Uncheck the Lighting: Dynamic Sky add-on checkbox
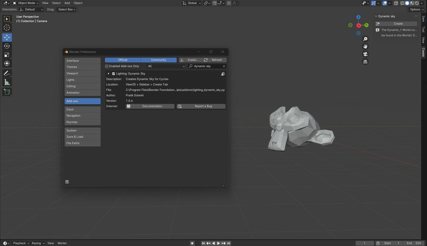 [114, 74]
